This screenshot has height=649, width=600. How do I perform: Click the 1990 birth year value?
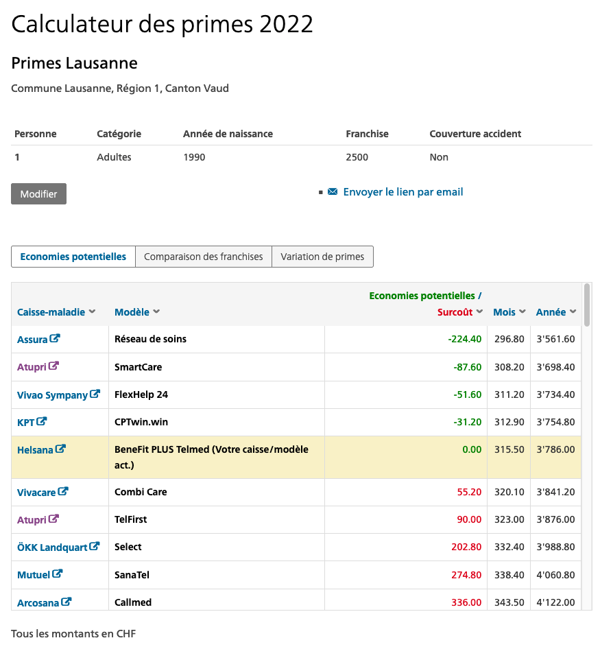point(194,157)
